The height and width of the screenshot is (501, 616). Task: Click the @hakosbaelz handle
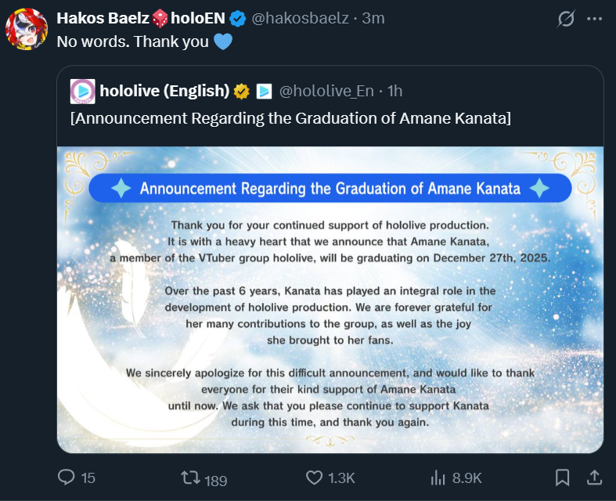point(300,17)
